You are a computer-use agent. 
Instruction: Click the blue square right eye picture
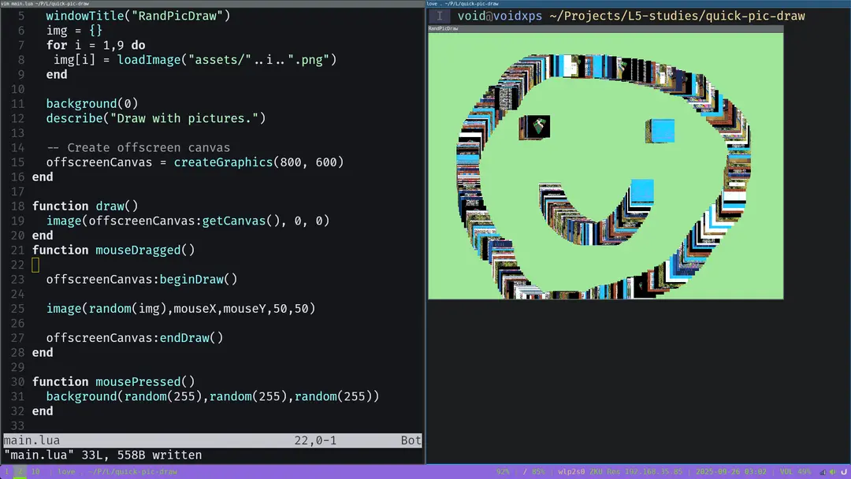[660, 131]
